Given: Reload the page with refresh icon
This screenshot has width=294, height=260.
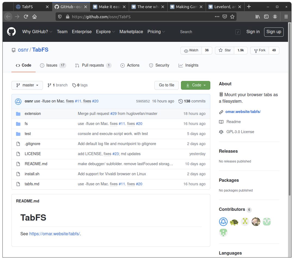Looking at the screenshot, I should [x=26, y=17].
